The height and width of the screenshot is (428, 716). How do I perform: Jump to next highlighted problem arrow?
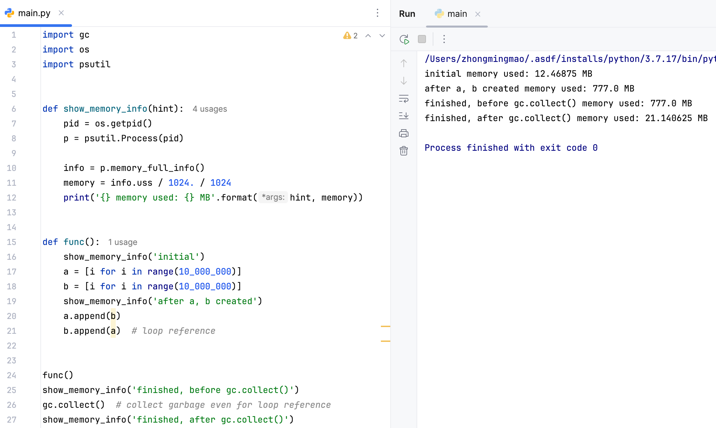pyautogui.click(x=382, y=36)
